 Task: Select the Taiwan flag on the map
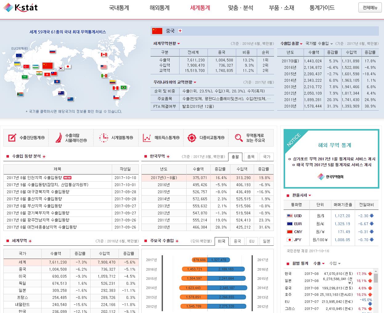coord(54,73)
